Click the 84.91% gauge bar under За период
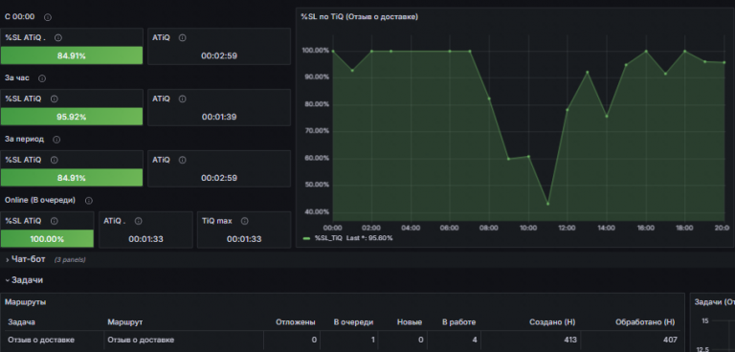The height and width of the screenshot is (352, 735). pos(72,178)
